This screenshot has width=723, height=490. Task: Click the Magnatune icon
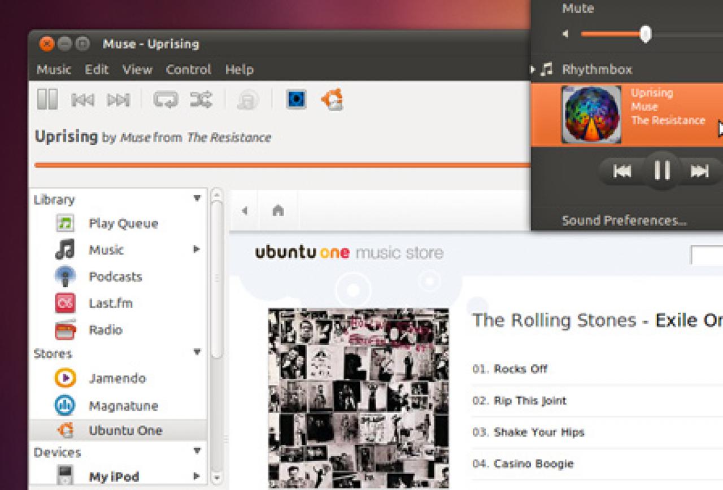click(65, 405)
